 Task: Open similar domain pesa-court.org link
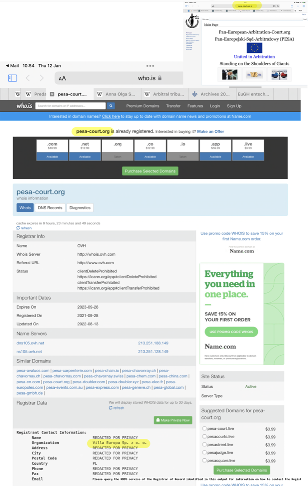57,382
